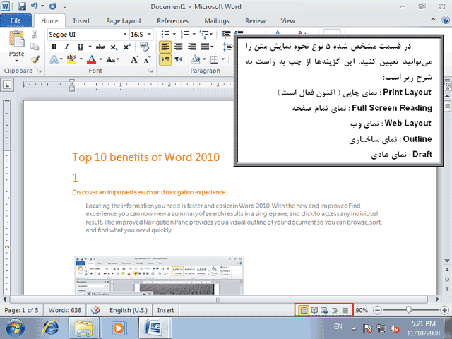
Task: Switch to the Review tab
Action: 255,20
